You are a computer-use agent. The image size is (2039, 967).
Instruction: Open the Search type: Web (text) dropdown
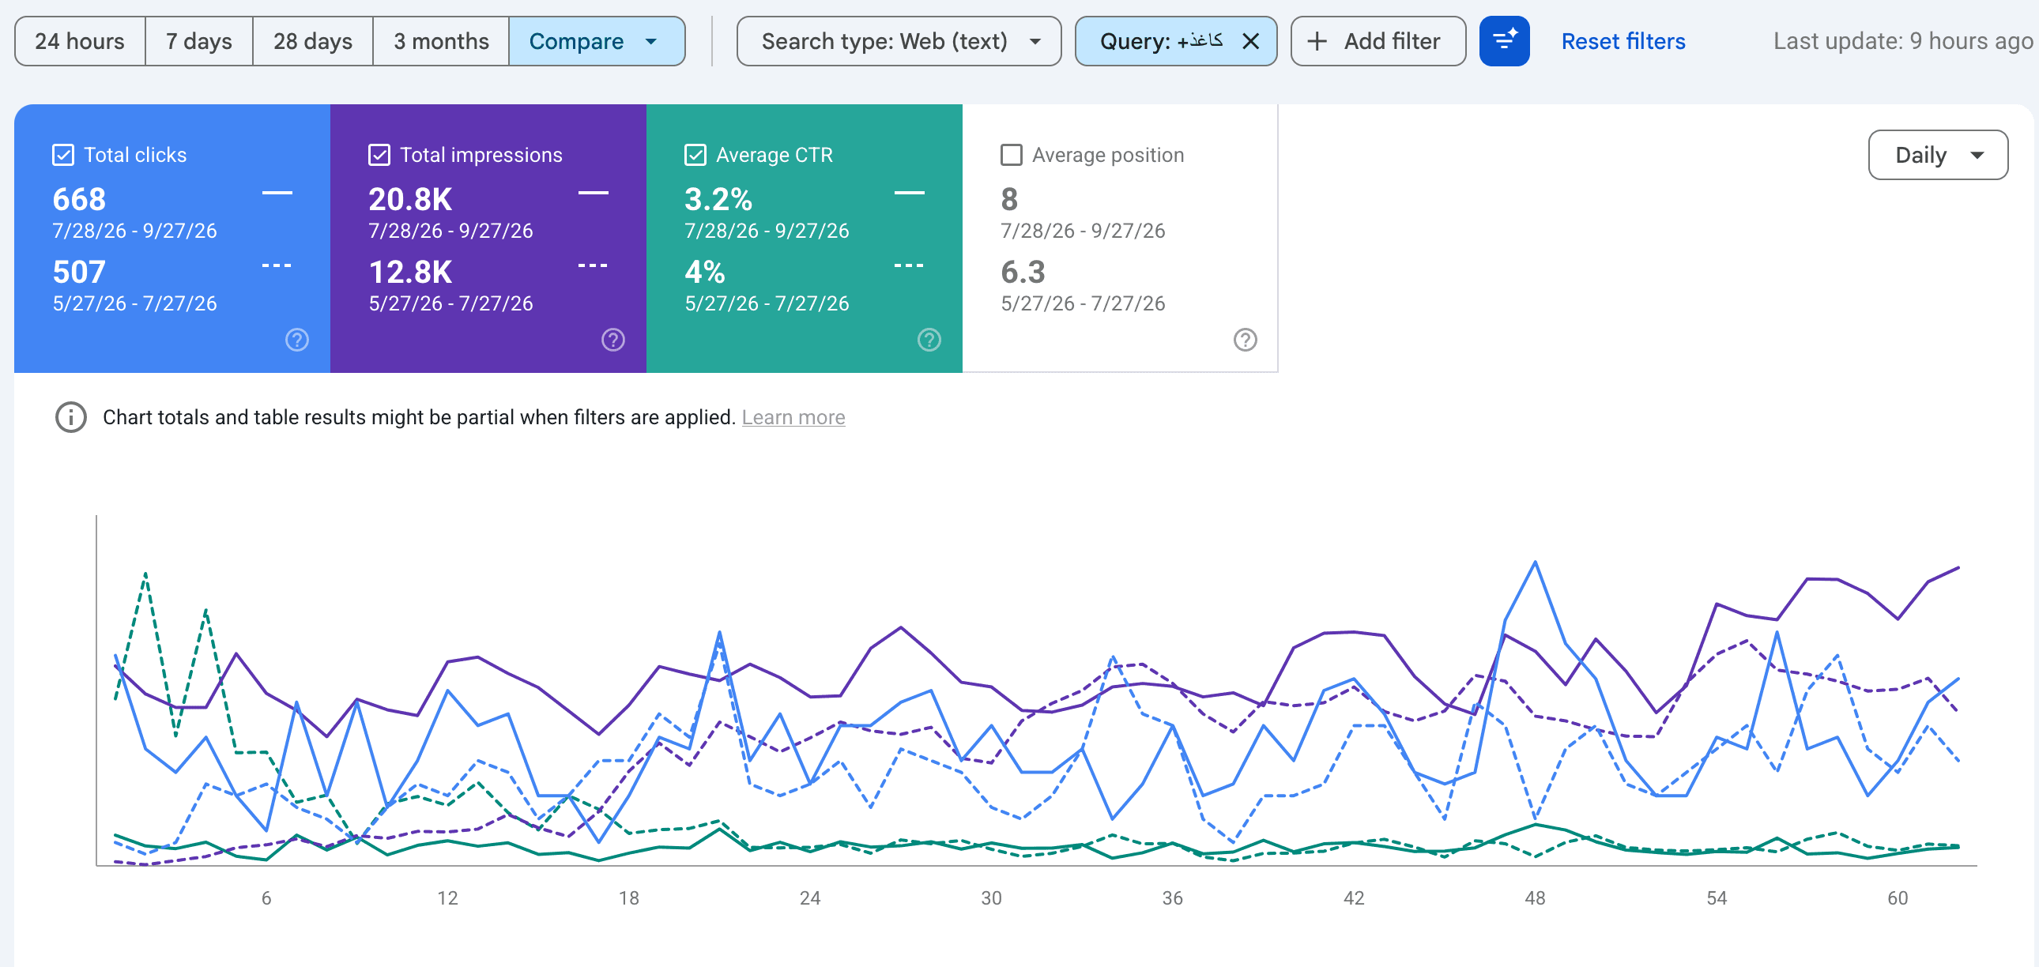(x=899, y=41)
